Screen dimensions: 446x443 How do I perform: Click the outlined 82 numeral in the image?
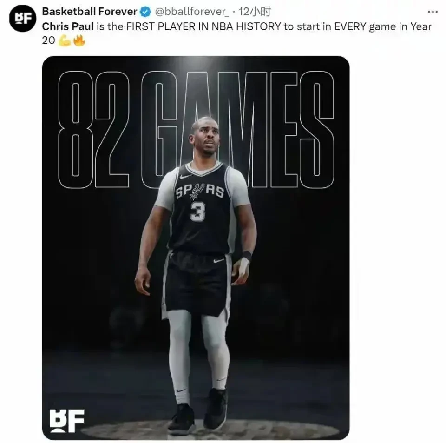tap(94, 129)
